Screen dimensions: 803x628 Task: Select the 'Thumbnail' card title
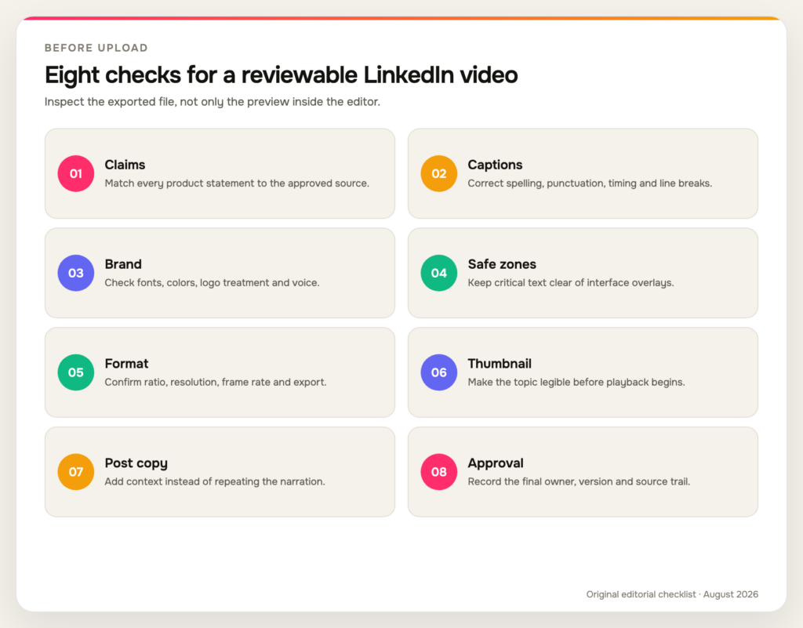click(x=500, y=363)
